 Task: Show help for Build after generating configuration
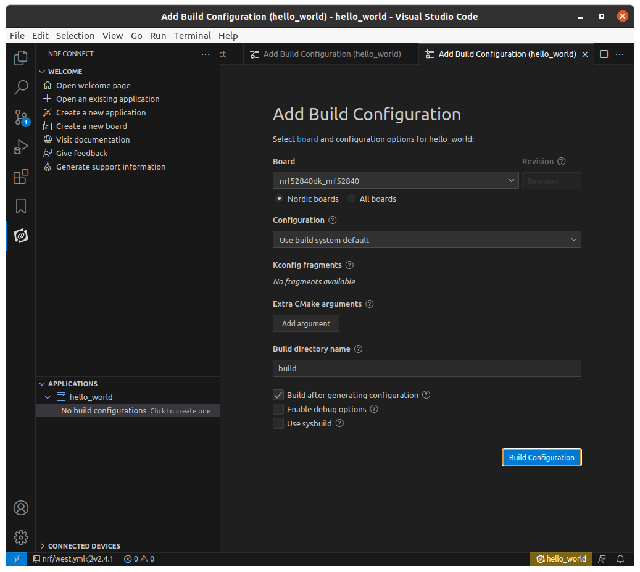[x=426, y=395]
